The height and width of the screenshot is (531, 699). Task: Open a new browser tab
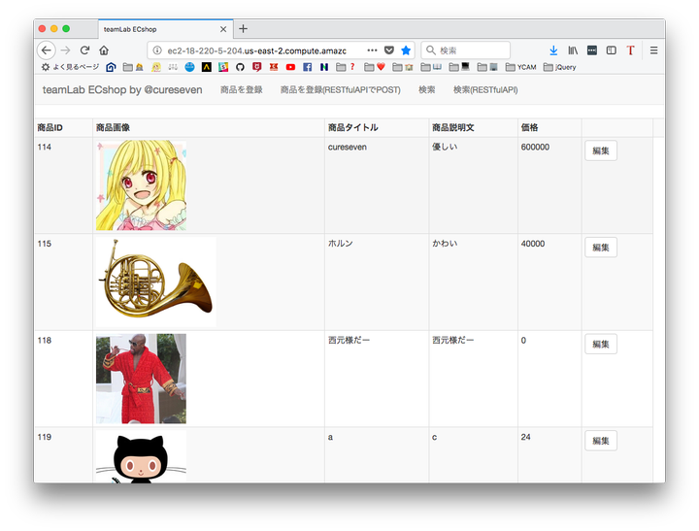click(x=243, y=29)
